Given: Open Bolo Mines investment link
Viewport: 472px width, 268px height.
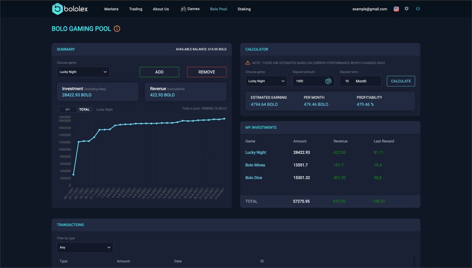Looking at the screenshot, I should [255, 165].
